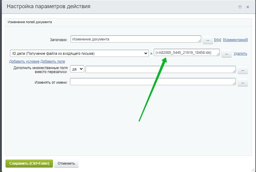Click the text area beside 'да' dropdown
The width and height of the screenshot is (256, 172).
click(x=160, y=69)
